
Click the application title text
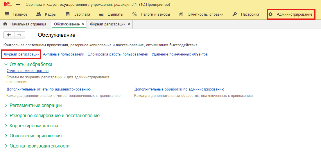tap(98, 4)
